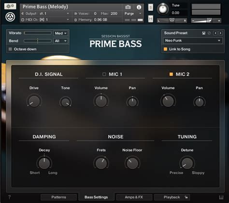229x203 pixels.
Task: Open the MIDI Ch [A] 1 dropdown
Action: point(45,20)
